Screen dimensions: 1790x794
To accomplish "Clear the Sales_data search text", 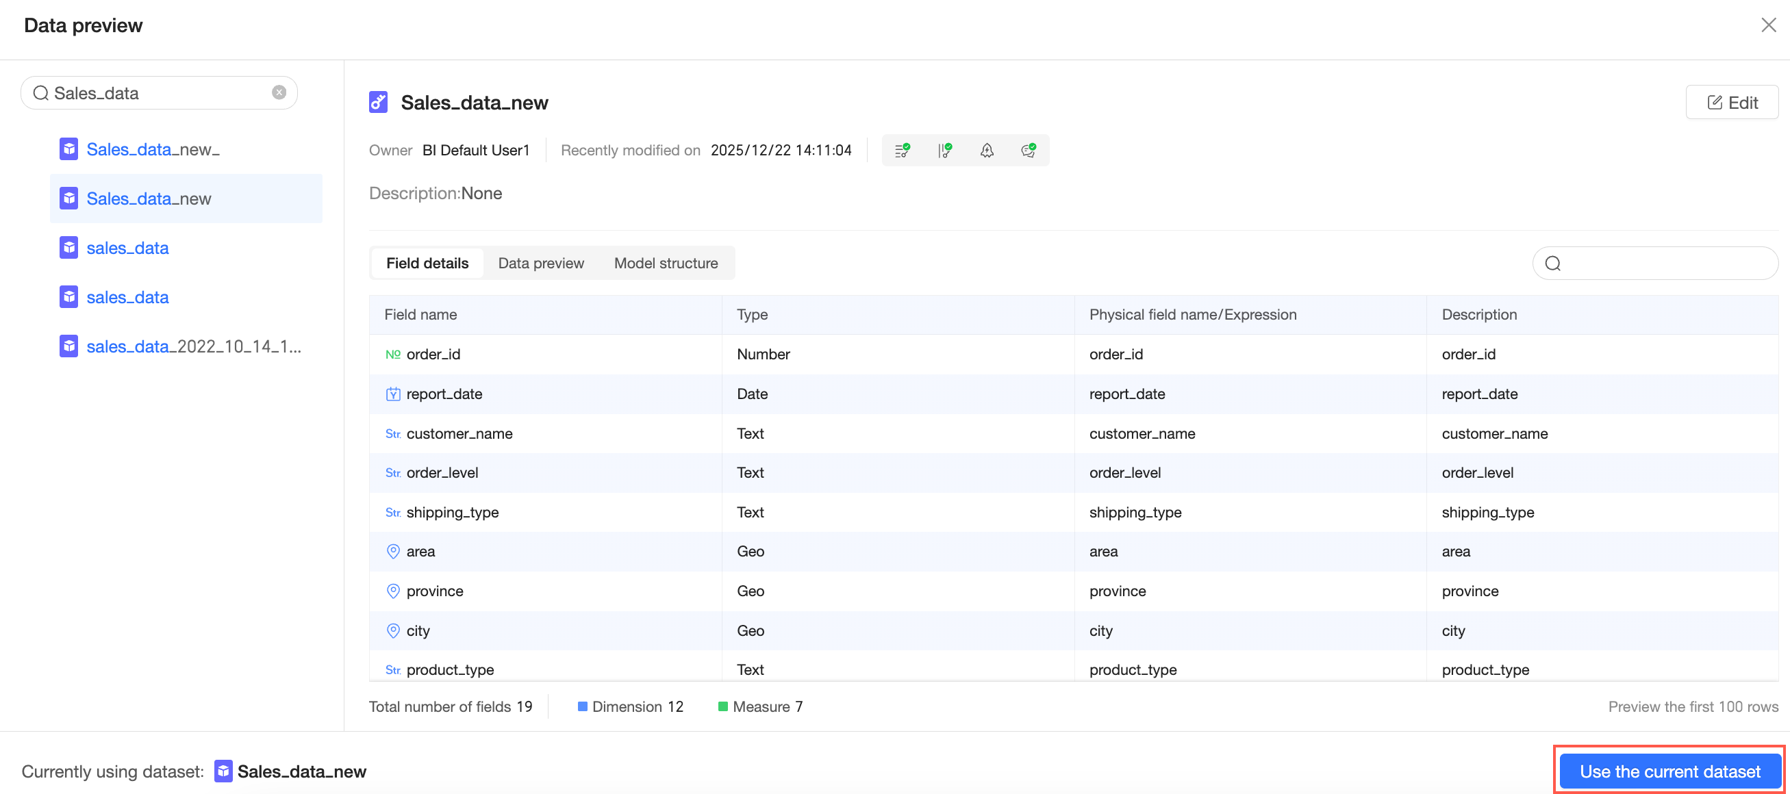I will (279, 92).
